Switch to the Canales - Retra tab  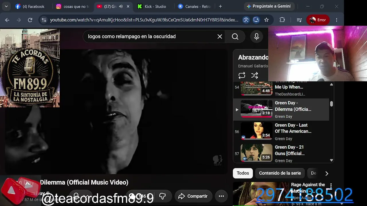(194, 6)
